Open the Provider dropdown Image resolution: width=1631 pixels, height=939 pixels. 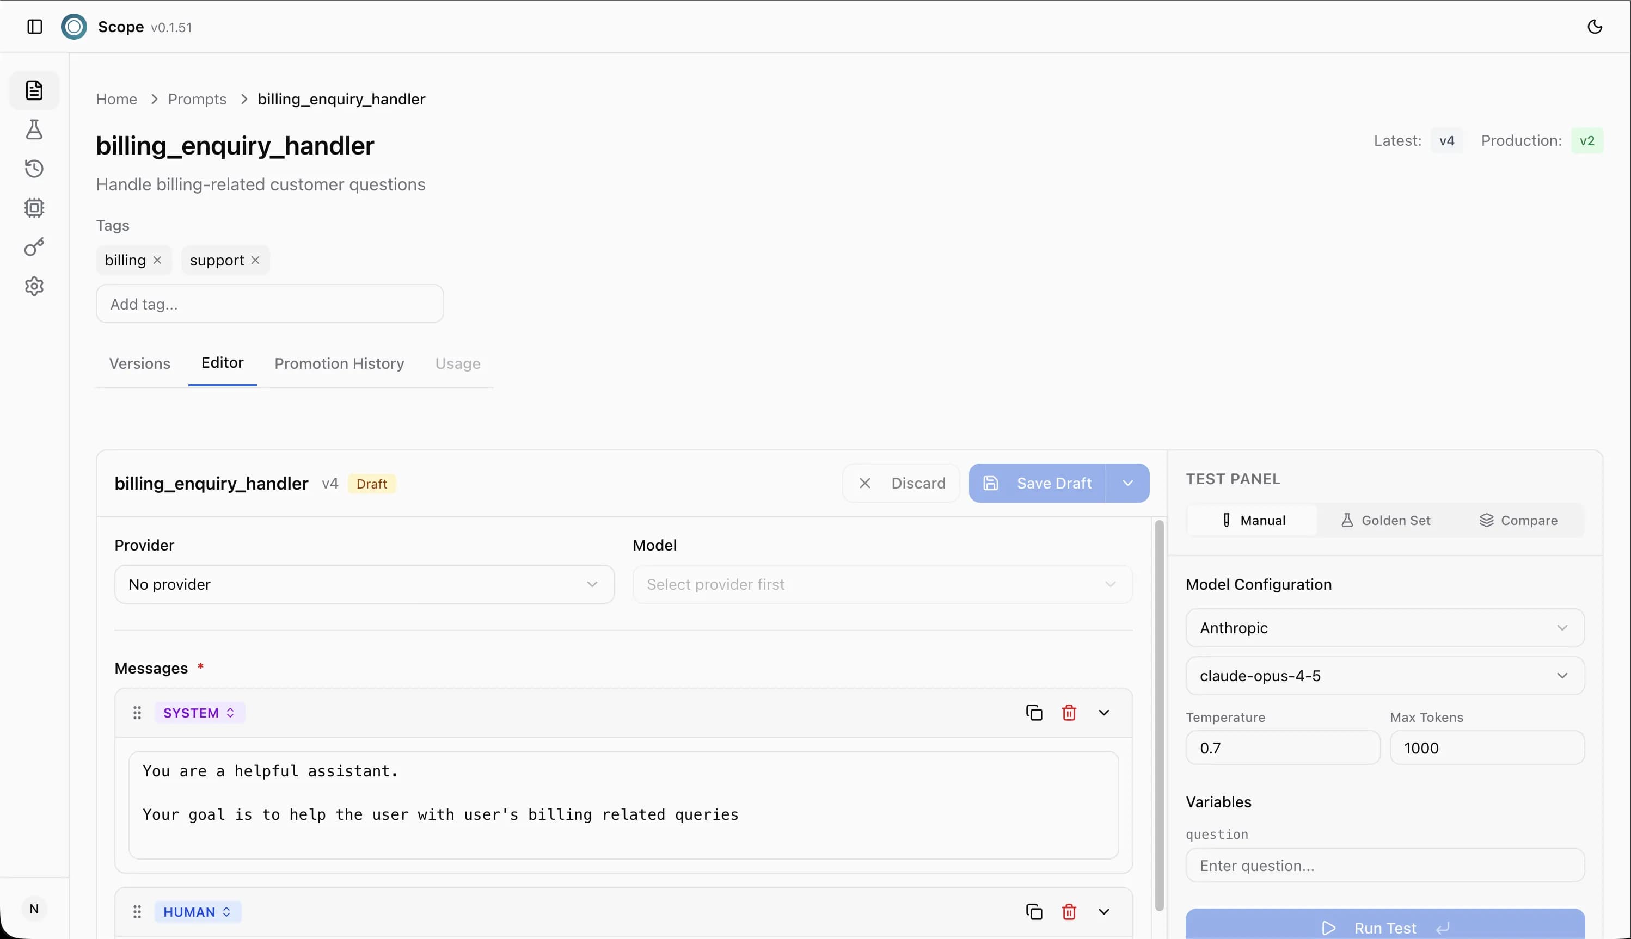[365, 584]
